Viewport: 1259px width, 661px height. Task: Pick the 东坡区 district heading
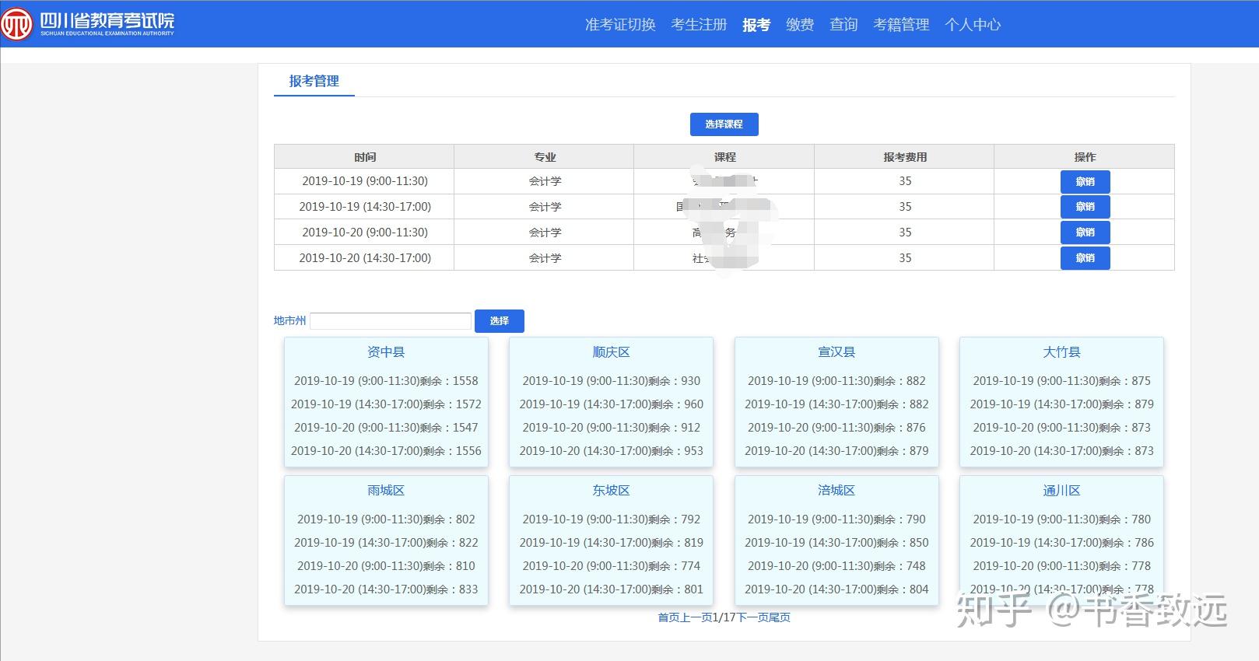pyautogui.click(x=612, y=491)
